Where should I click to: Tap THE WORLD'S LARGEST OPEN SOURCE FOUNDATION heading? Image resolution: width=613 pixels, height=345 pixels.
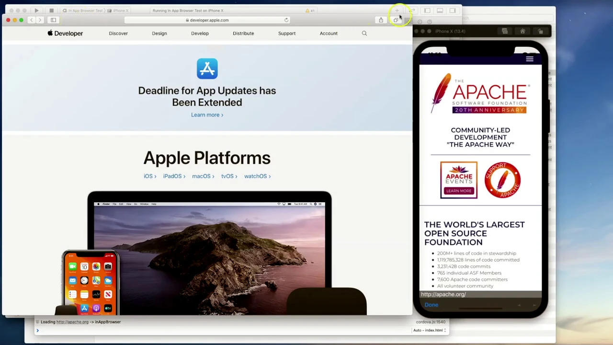(x=474, y=233)
